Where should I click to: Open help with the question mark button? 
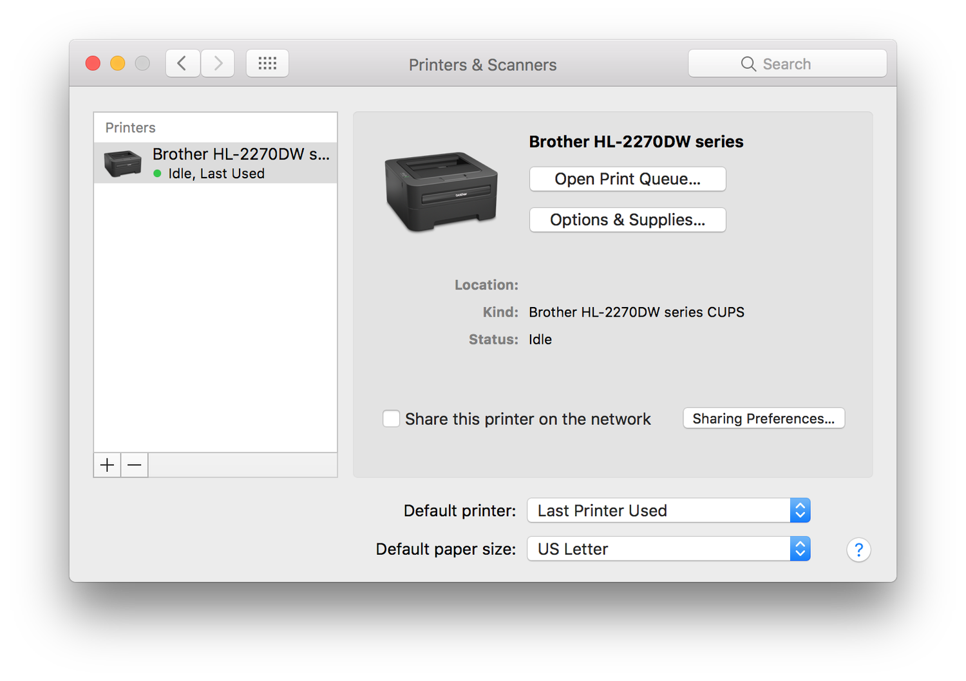pos(858,550)
